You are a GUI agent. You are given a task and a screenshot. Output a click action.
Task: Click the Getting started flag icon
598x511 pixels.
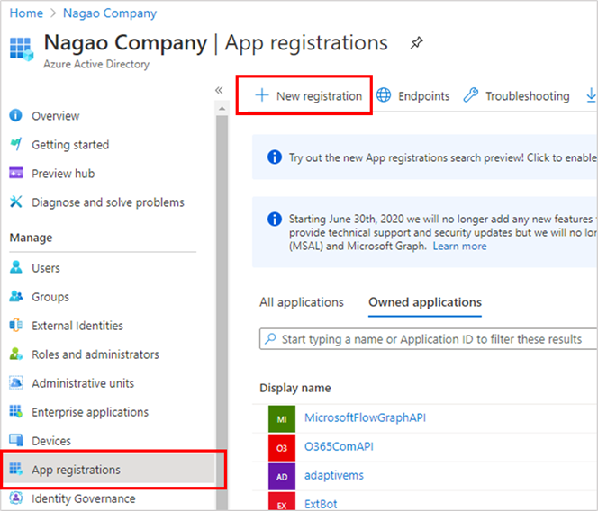click(x=15, y=144)
